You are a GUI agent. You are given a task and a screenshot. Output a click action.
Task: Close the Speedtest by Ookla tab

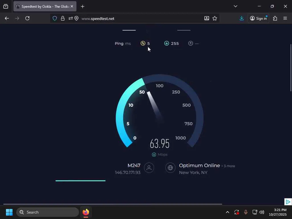click(72, 6)
